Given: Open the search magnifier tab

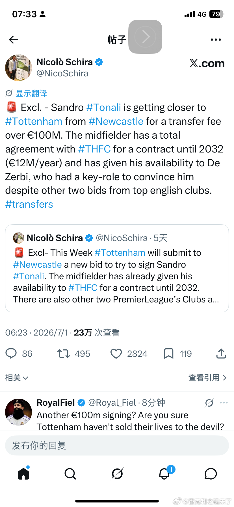Looking at the screenshot, I should pyautogui.click(x=70, y=474).
